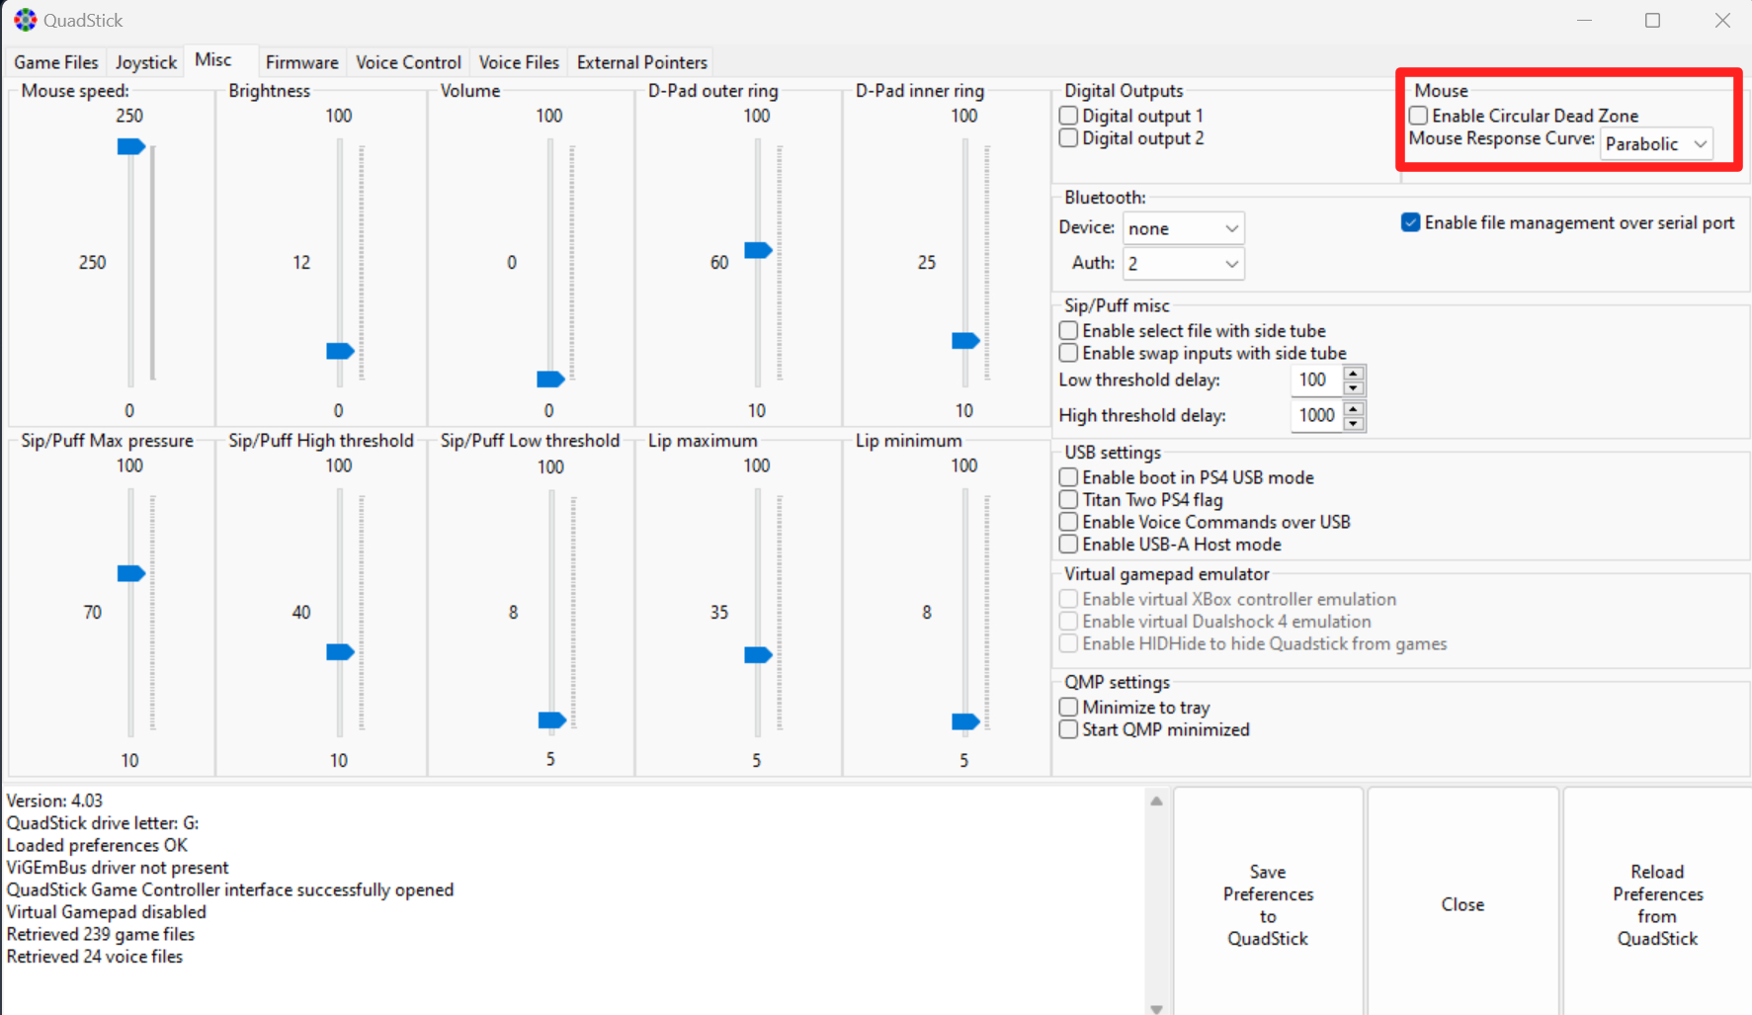The width and height of the screenshot is (1752, 1015).
Task: Decrease the High threshold delay with down arrow
Action: point(1354,423)
